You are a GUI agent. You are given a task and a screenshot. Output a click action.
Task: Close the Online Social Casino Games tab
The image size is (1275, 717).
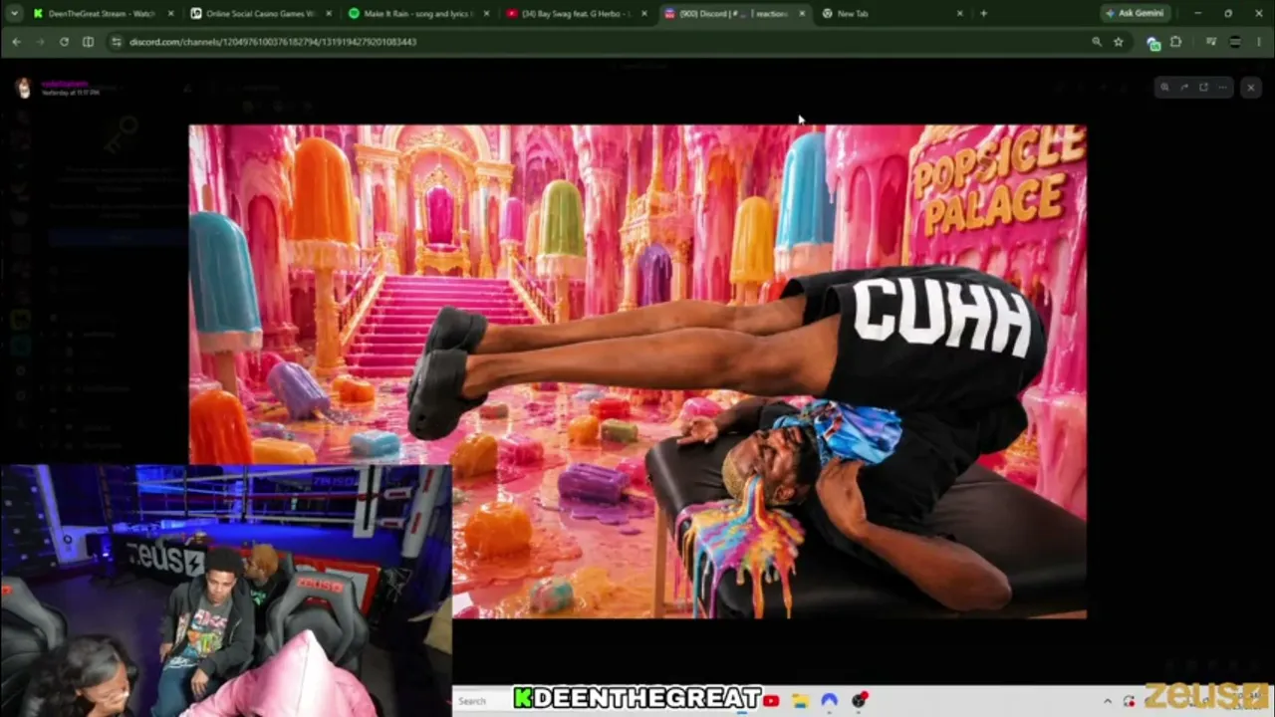328,14
